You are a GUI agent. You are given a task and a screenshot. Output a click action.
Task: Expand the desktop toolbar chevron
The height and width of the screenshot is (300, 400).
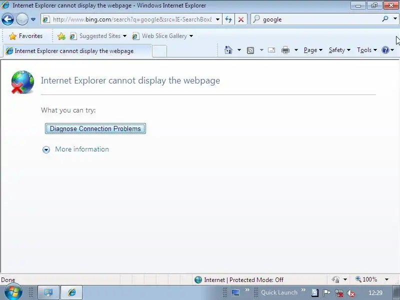247,290
